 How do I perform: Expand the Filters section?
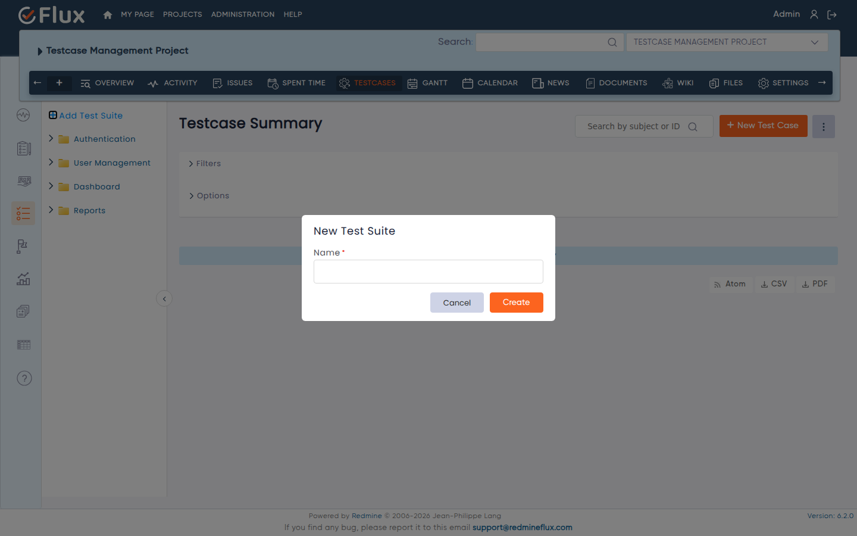click(x=205, y=164)
